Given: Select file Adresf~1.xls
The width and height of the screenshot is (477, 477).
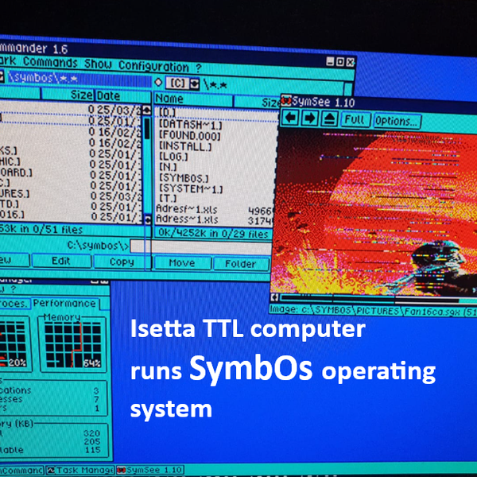Looking at the screenshot, I should (x=187, y=209).
